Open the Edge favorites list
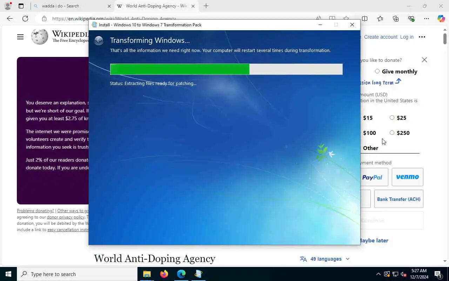449x281 pixels. [x=380, y=19]
